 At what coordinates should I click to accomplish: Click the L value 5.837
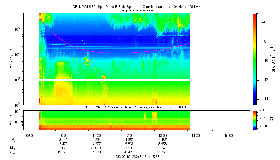(130, 144)
